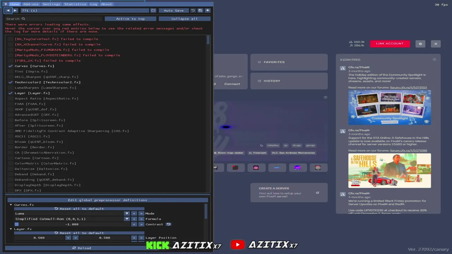Open Community Spotlight image in feed

click(389, 108)
